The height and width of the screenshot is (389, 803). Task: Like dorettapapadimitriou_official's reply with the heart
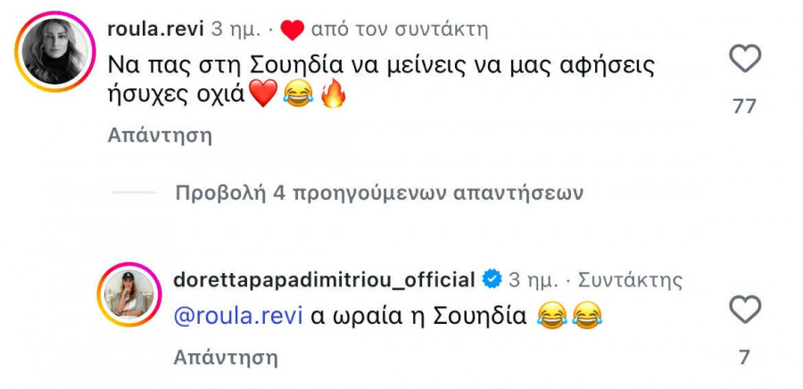(745, 310)
